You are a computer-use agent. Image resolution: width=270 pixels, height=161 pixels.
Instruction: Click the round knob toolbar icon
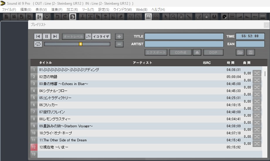214,17
